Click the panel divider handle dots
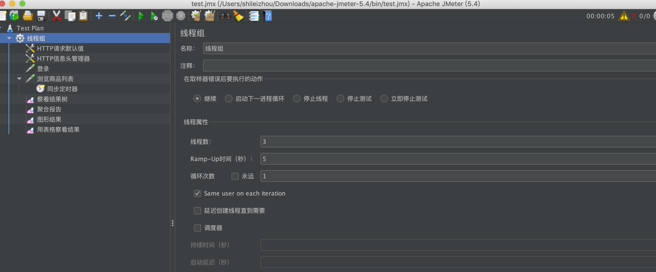This screenshot has height=272, width=656. pyautogui.click(x=173, y=223)
